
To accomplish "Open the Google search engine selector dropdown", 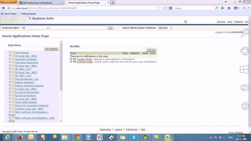I will coord(171,8).
